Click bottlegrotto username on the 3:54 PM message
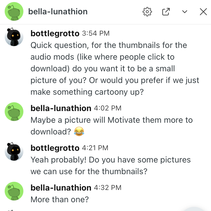This screenshot has height=211, width=211. tap(55, 34)
